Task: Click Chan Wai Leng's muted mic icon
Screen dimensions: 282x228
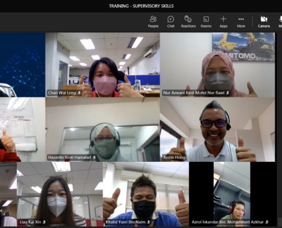Action: 79,93
